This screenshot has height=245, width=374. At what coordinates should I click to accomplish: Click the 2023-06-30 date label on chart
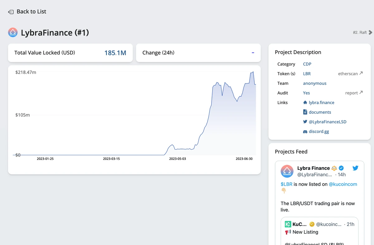pos(244,159)
